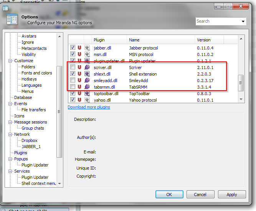This screenshot has width=256, height=211.
Task: Select the TabSRMM name cell
Action: pyautogui.click(x=138, y=87)
